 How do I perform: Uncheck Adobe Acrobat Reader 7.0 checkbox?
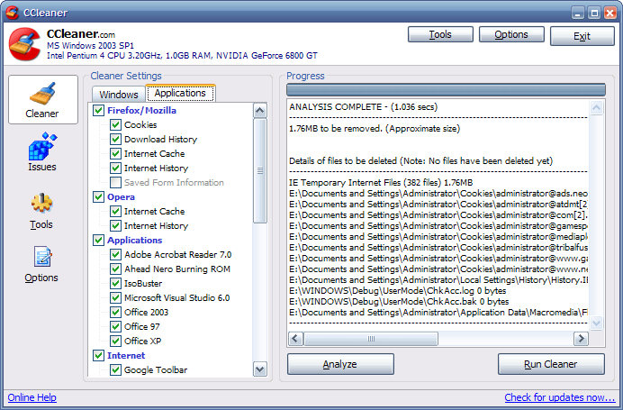[x=115, y=254]
